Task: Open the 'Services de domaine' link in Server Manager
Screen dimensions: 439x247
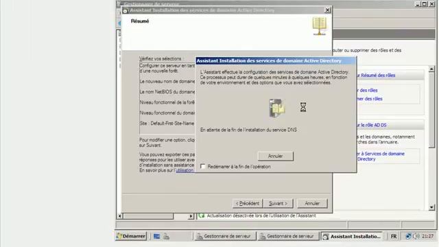Action: click(381, 156)
